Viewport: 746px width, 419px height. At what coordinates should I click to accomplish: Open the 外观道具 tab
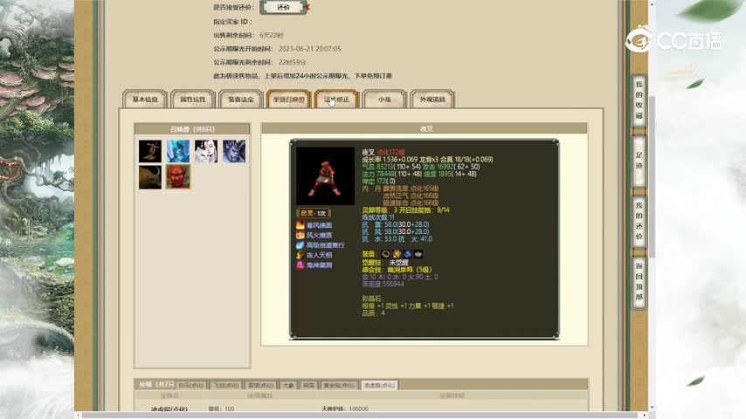(432, 99)
